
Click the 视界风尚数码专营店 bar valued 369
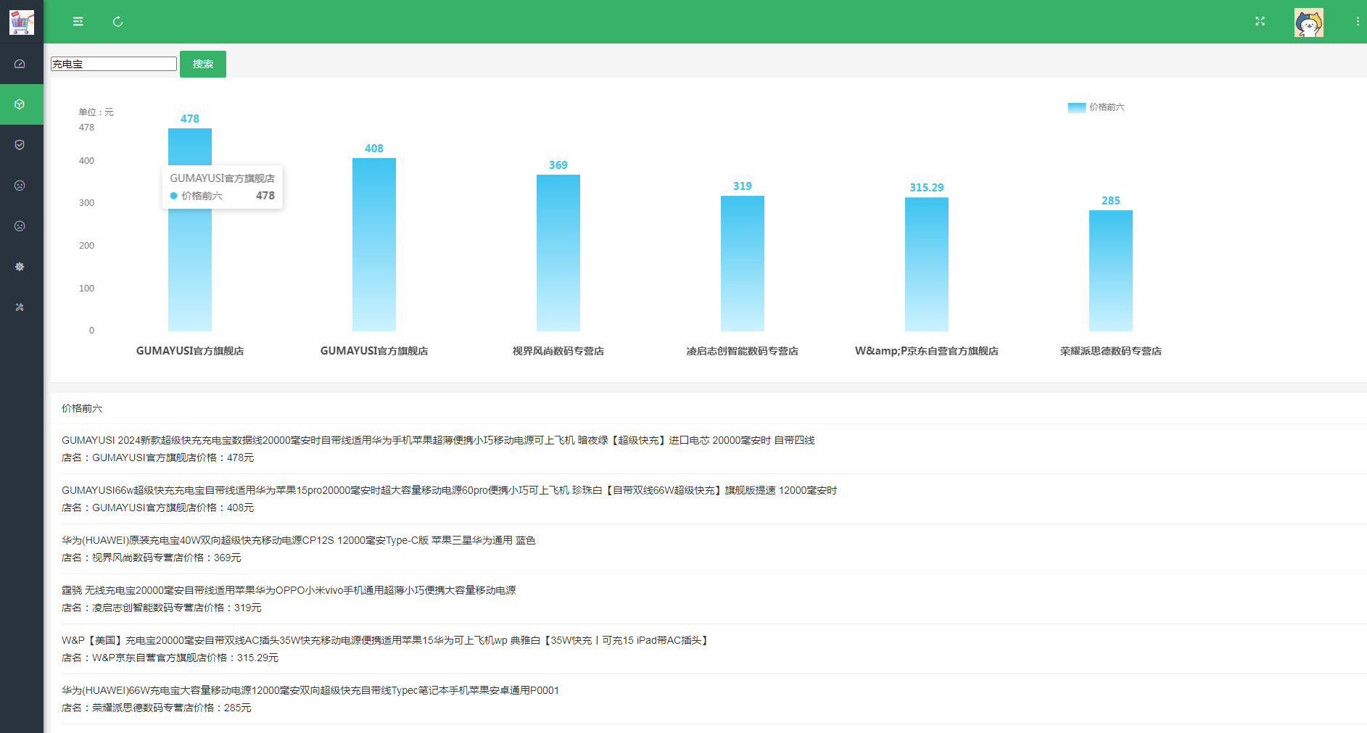tap(558, 253)
